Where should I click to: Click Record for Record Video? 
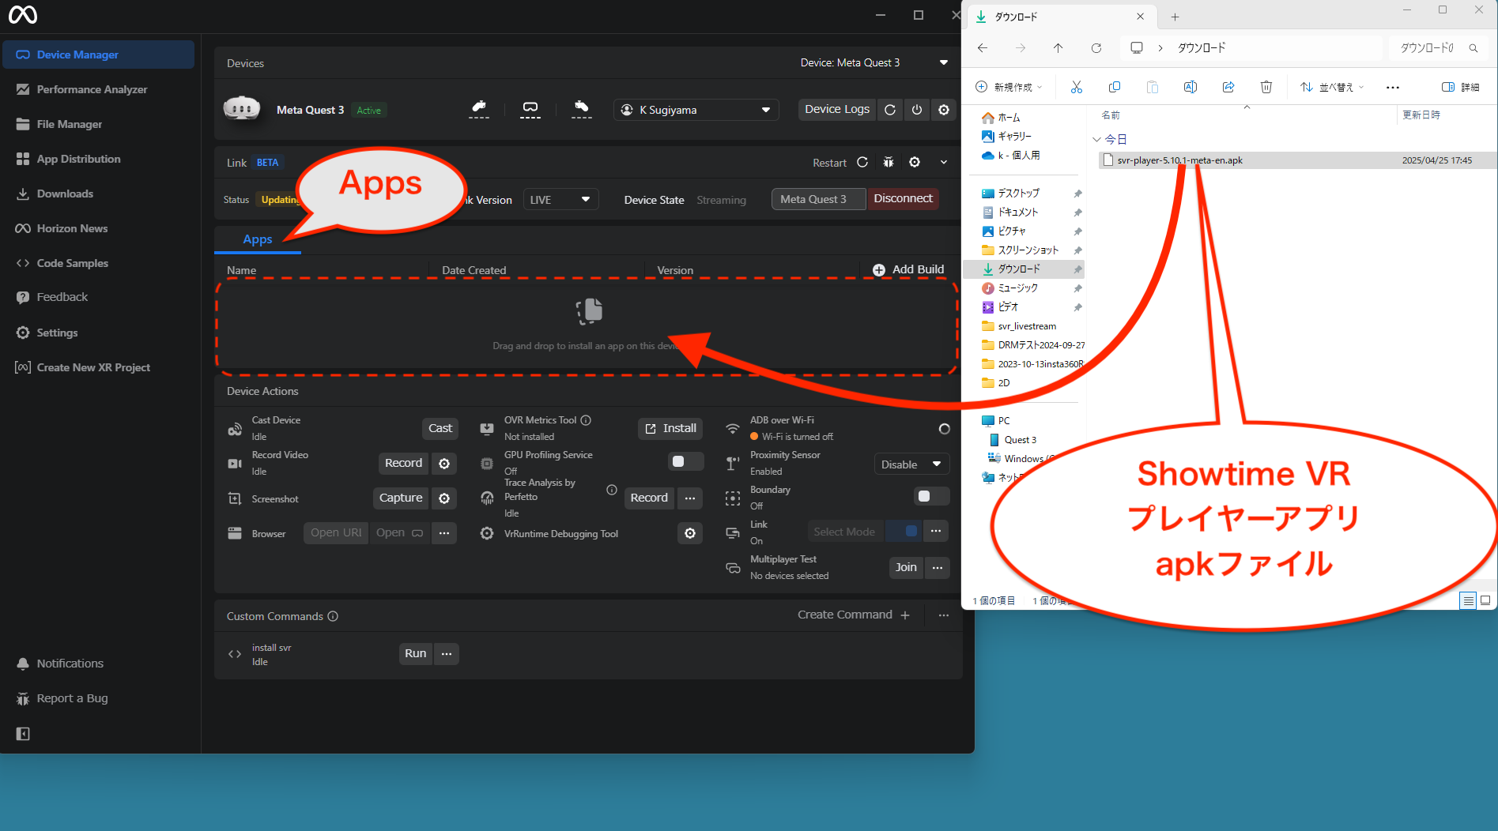click(x=403, y=463)
